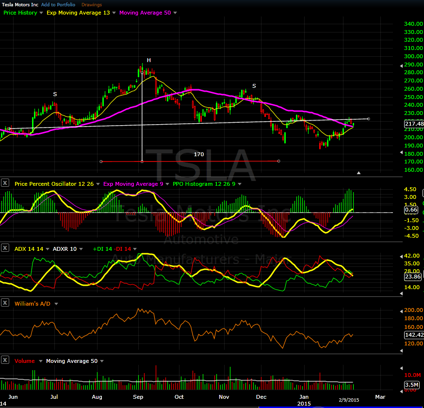Image resolution: width=424 pixels, height=408 pixels.
Task: Click the Tesla Motors Inc title
Action: click(x=20, y=4)
